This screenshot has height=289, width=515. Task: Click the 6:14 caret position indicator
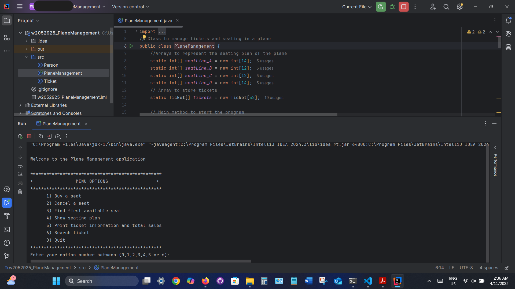[439, 268]
